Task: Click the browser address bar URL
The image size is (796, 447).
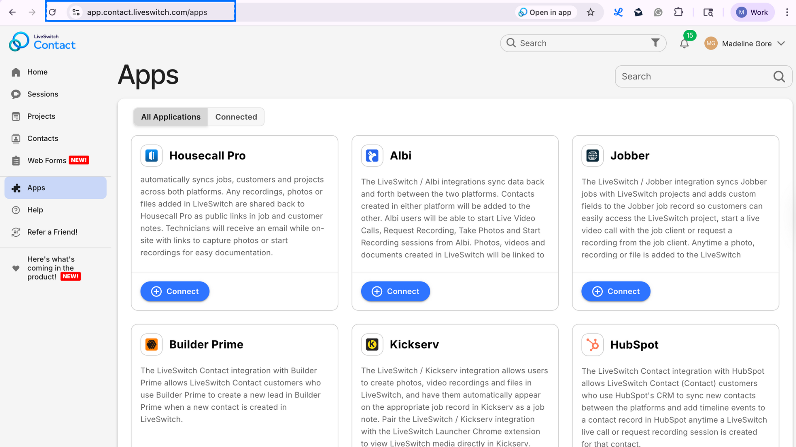Action: (147, 12)
